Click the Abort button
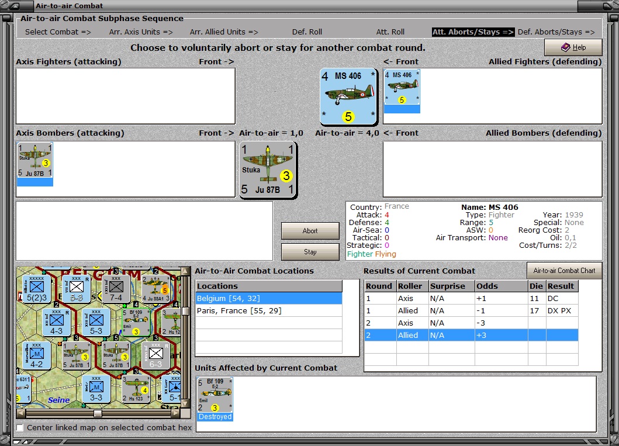The height and width of the screenshot is (446, 619). click(310, 231)
